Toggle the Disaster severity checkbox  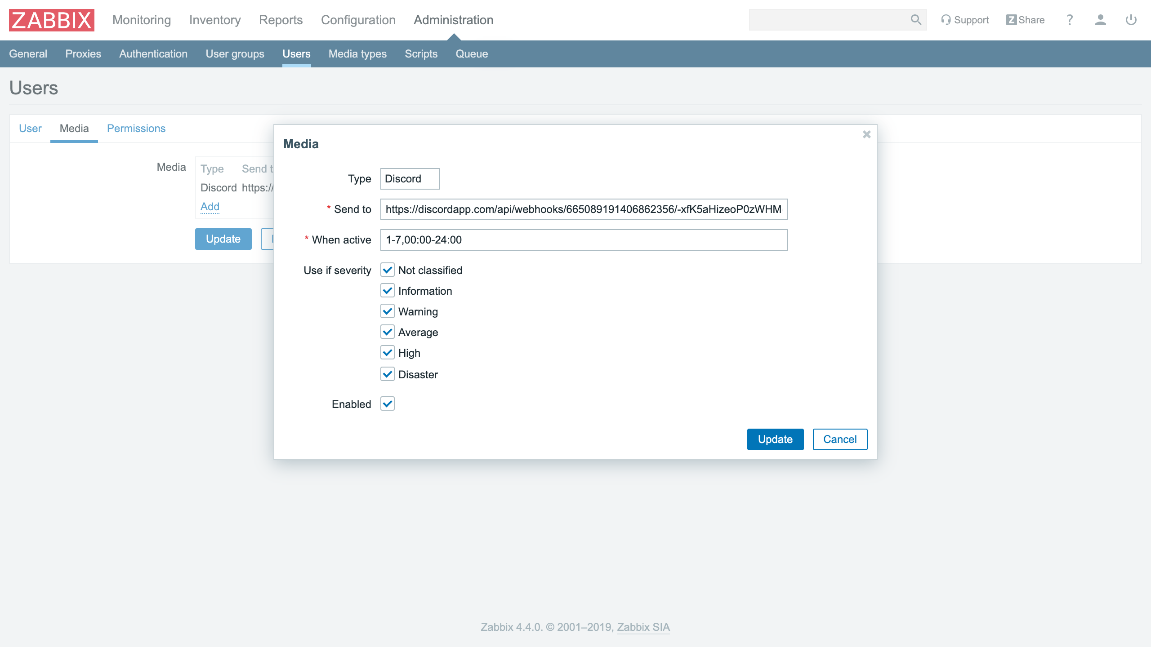[388, 374]
